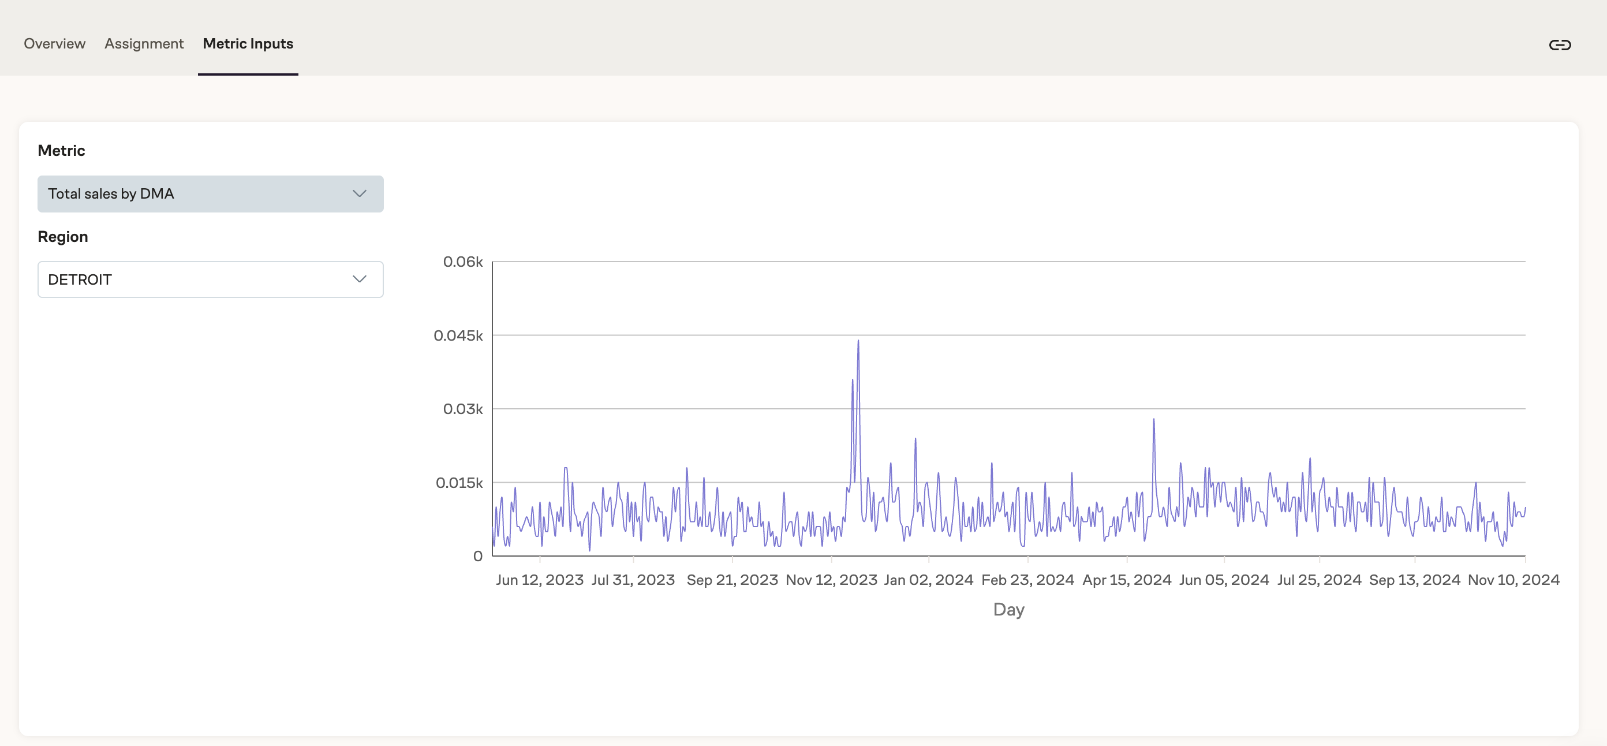Click the Nov 12, 2023 axis label

tap(831, 579)
